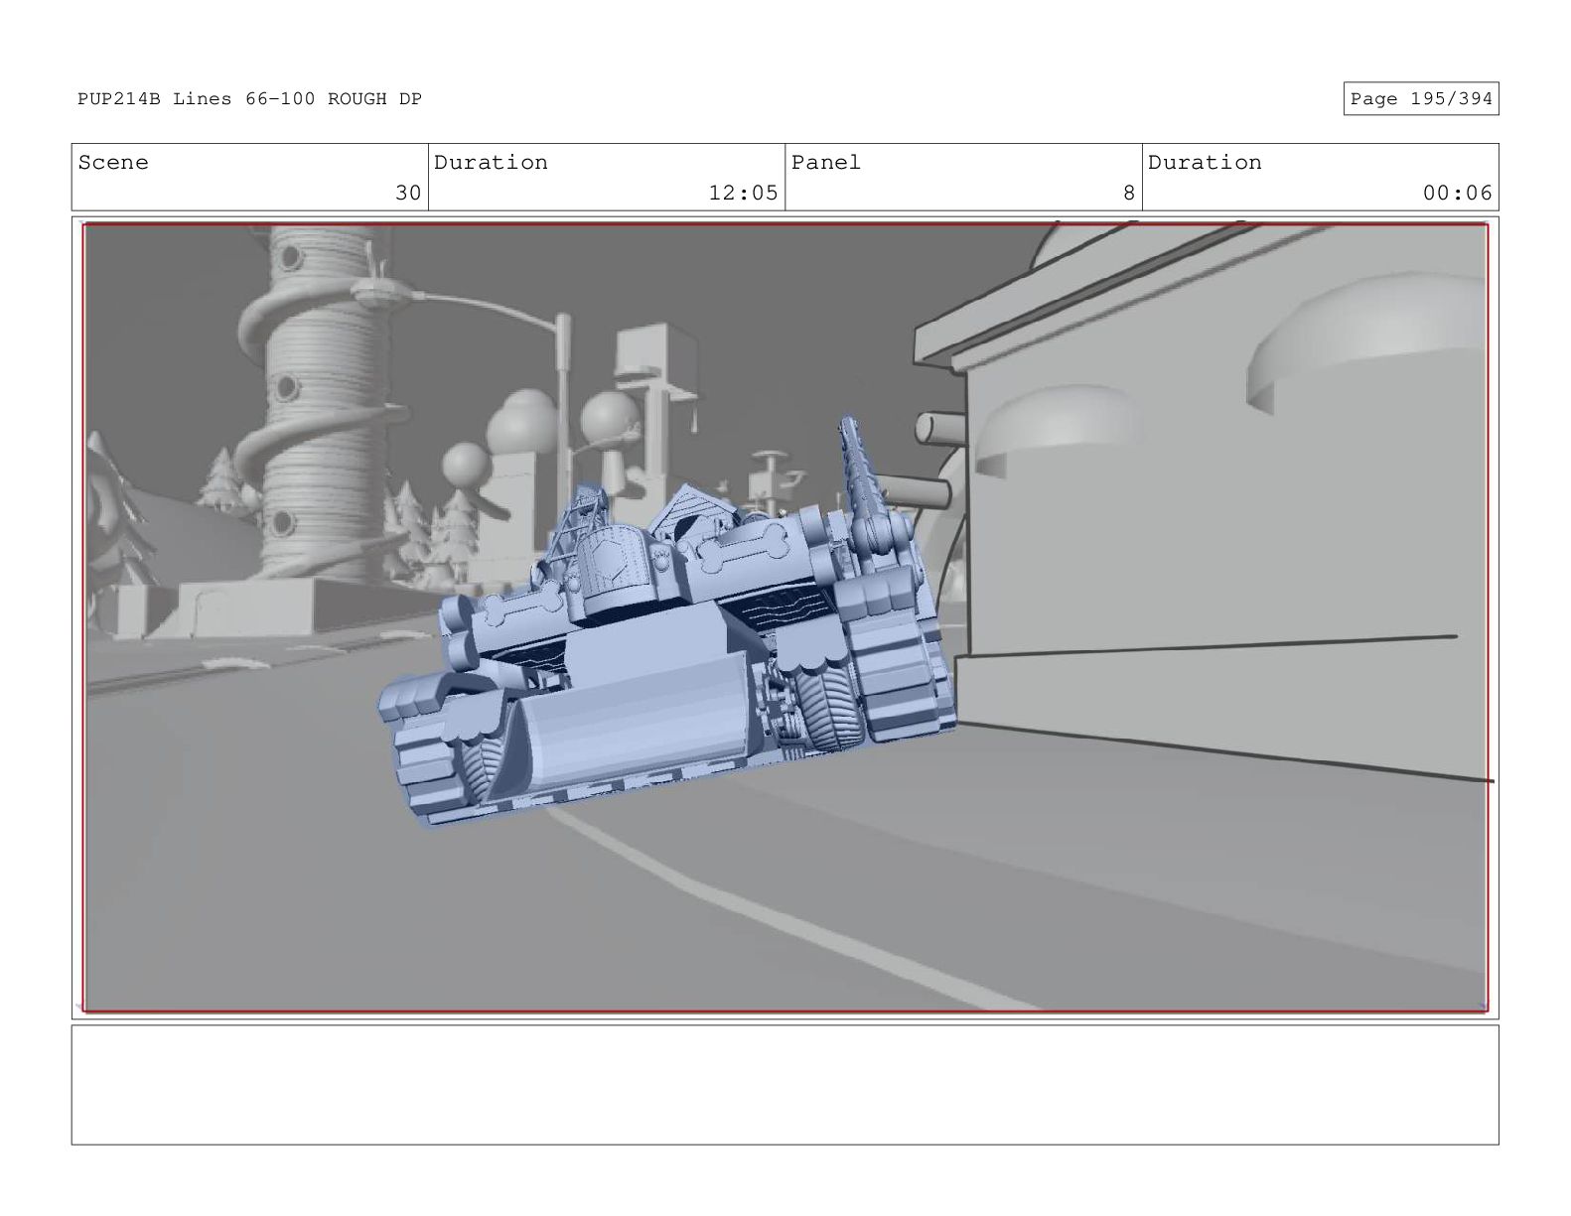Click the scene number '30'
The image size is (1571, 1216).
point(408,194)
